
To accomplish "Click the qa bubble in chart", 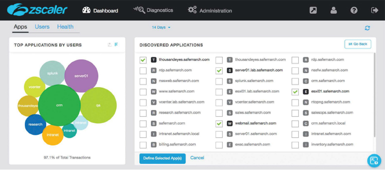I will pos(98,105).
